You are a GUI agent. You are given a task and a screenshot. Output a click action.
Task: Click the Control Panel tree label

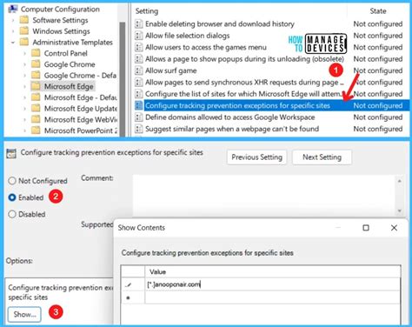pyautogui.click(x=66, y=53)
